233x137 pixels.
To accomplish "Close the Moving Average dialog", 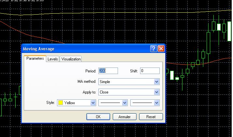I will 161,49.
